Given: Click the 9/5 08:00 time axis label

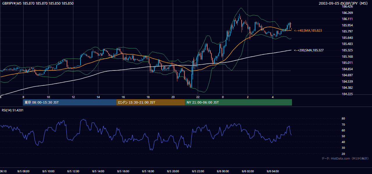Looking at the screenshot, I should coord(23,171).
